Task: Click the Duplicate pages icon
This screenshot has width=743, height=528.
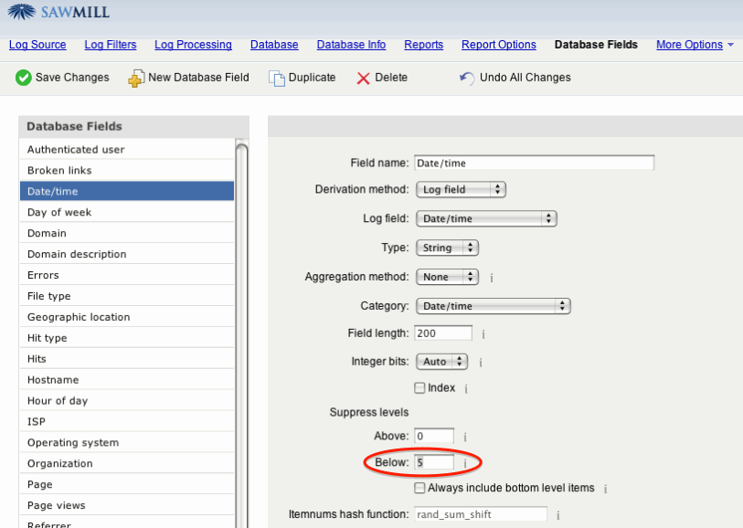Action: [276, 78]
